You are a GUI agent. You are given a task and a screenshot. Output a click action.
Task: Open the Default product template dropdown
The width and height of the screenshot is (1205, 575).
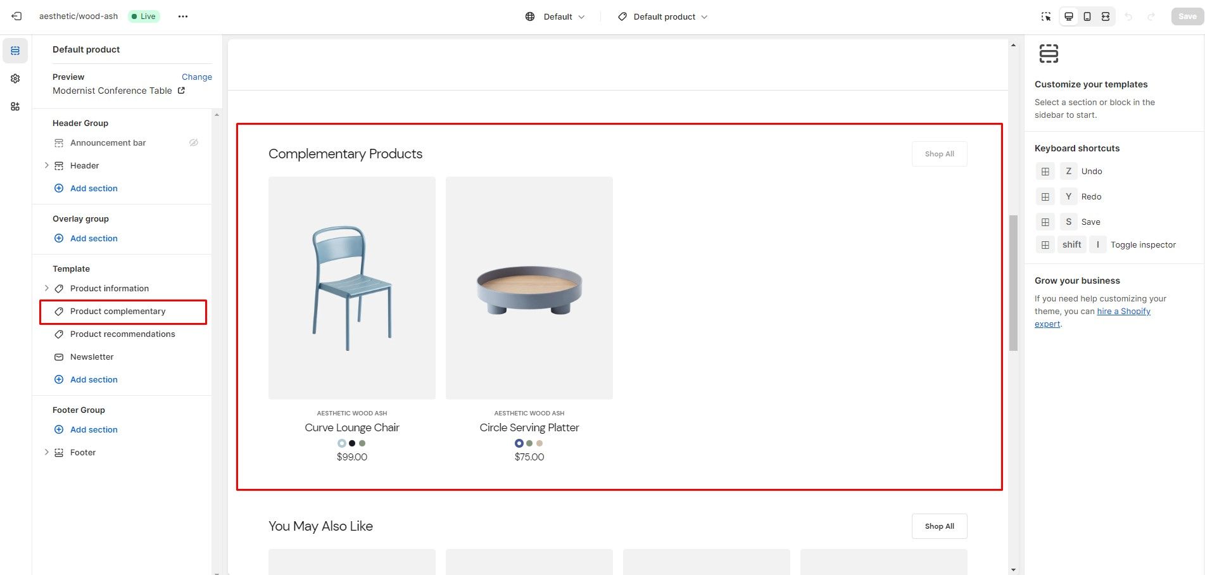[663, 16]
